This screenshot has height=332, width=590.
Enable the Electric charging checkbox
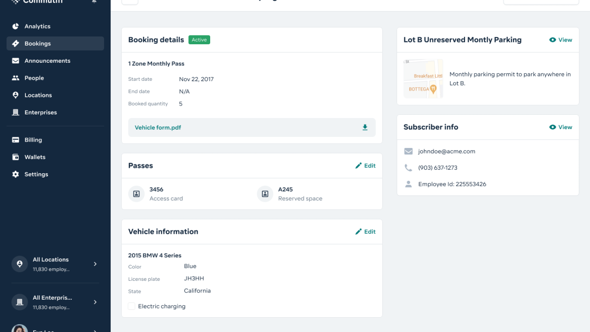(x=132, y=306)
